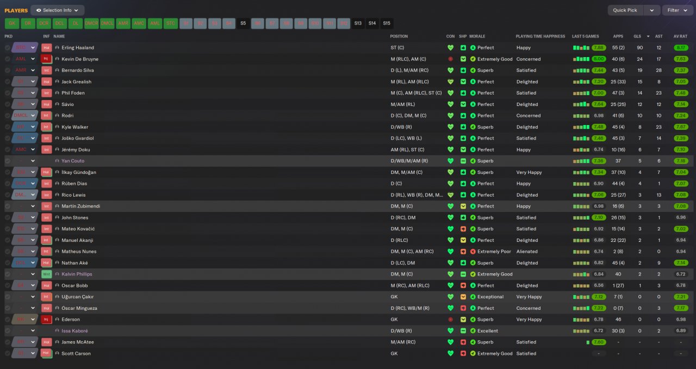Select the DMCR position slot
The image size is (696, 369).
point(91,23)
